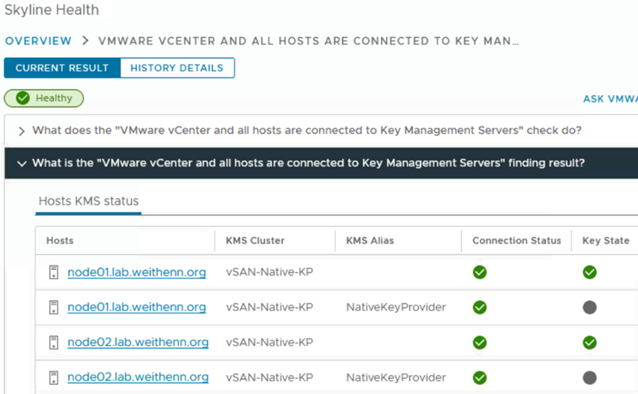Switch to the HISTORY DETAILS tab
The height and width of the screenshot is (394, 638).
[x=177, y=68]
